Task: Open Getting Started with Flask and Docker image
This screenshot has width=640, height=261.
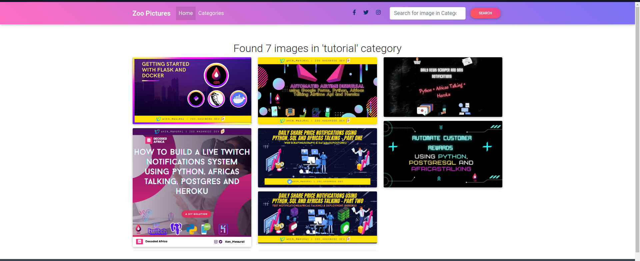Action: [x=192, y=91]
